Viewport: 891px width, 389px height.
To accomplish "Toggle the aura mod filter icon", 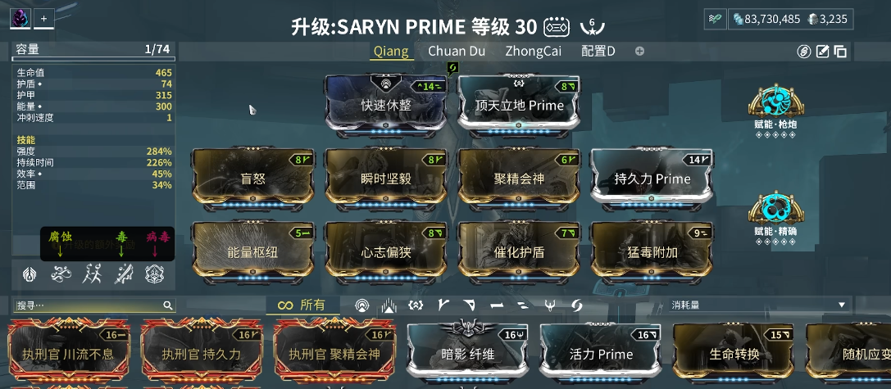I will (361, 305).
